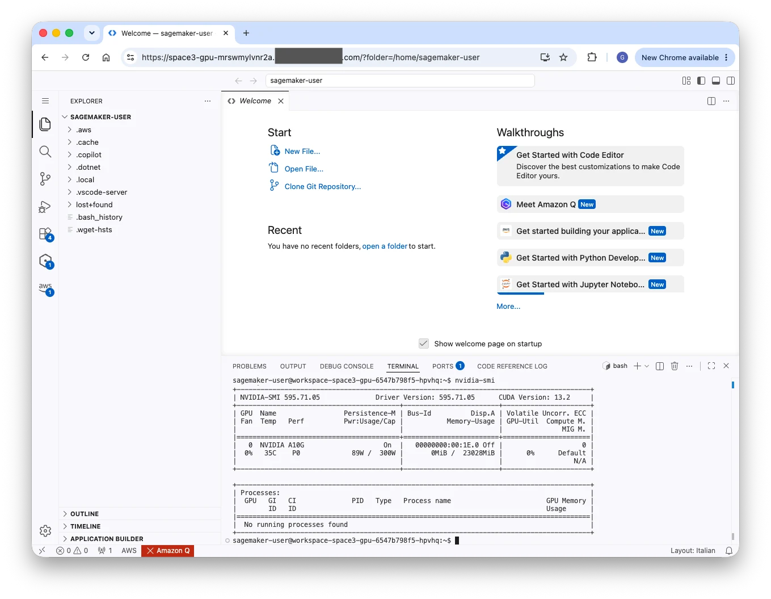Switch to the DEBUG CONSOLE tab
This screenshot has width=771, height=599.
(347, 366)
